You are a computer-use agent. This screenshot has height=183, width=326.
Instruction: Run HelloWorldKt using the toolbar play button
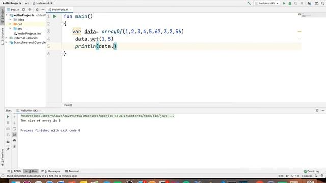pos(284,3)
